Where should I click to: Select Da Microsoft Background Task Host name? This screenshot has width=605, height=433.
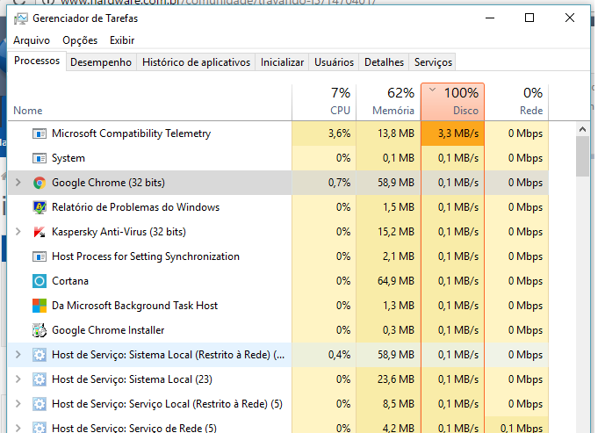(134, 306)
